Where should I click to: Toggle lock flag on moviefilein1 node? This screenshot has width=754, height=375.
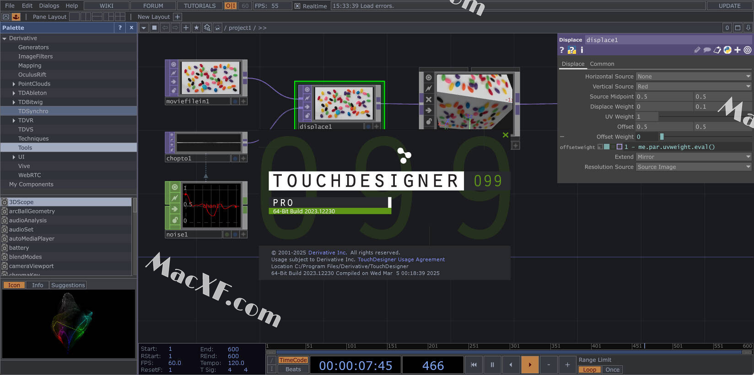(x=174, y=90)
